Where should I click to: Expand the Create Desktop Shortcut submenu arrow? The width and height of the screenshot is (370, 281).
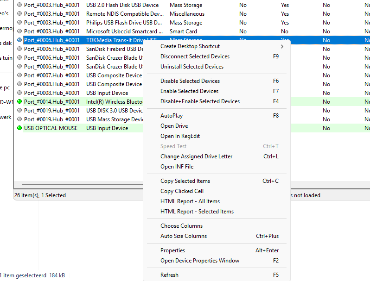coord(282,46)
